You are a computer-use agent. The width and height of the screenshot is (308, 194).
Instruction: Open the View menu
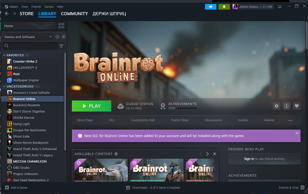[25, 7]
